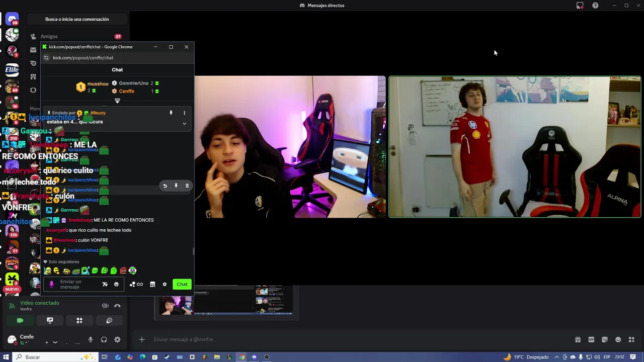Click site info icon in Chrome address bar
644x362 pixels.
tap(46, 58)
